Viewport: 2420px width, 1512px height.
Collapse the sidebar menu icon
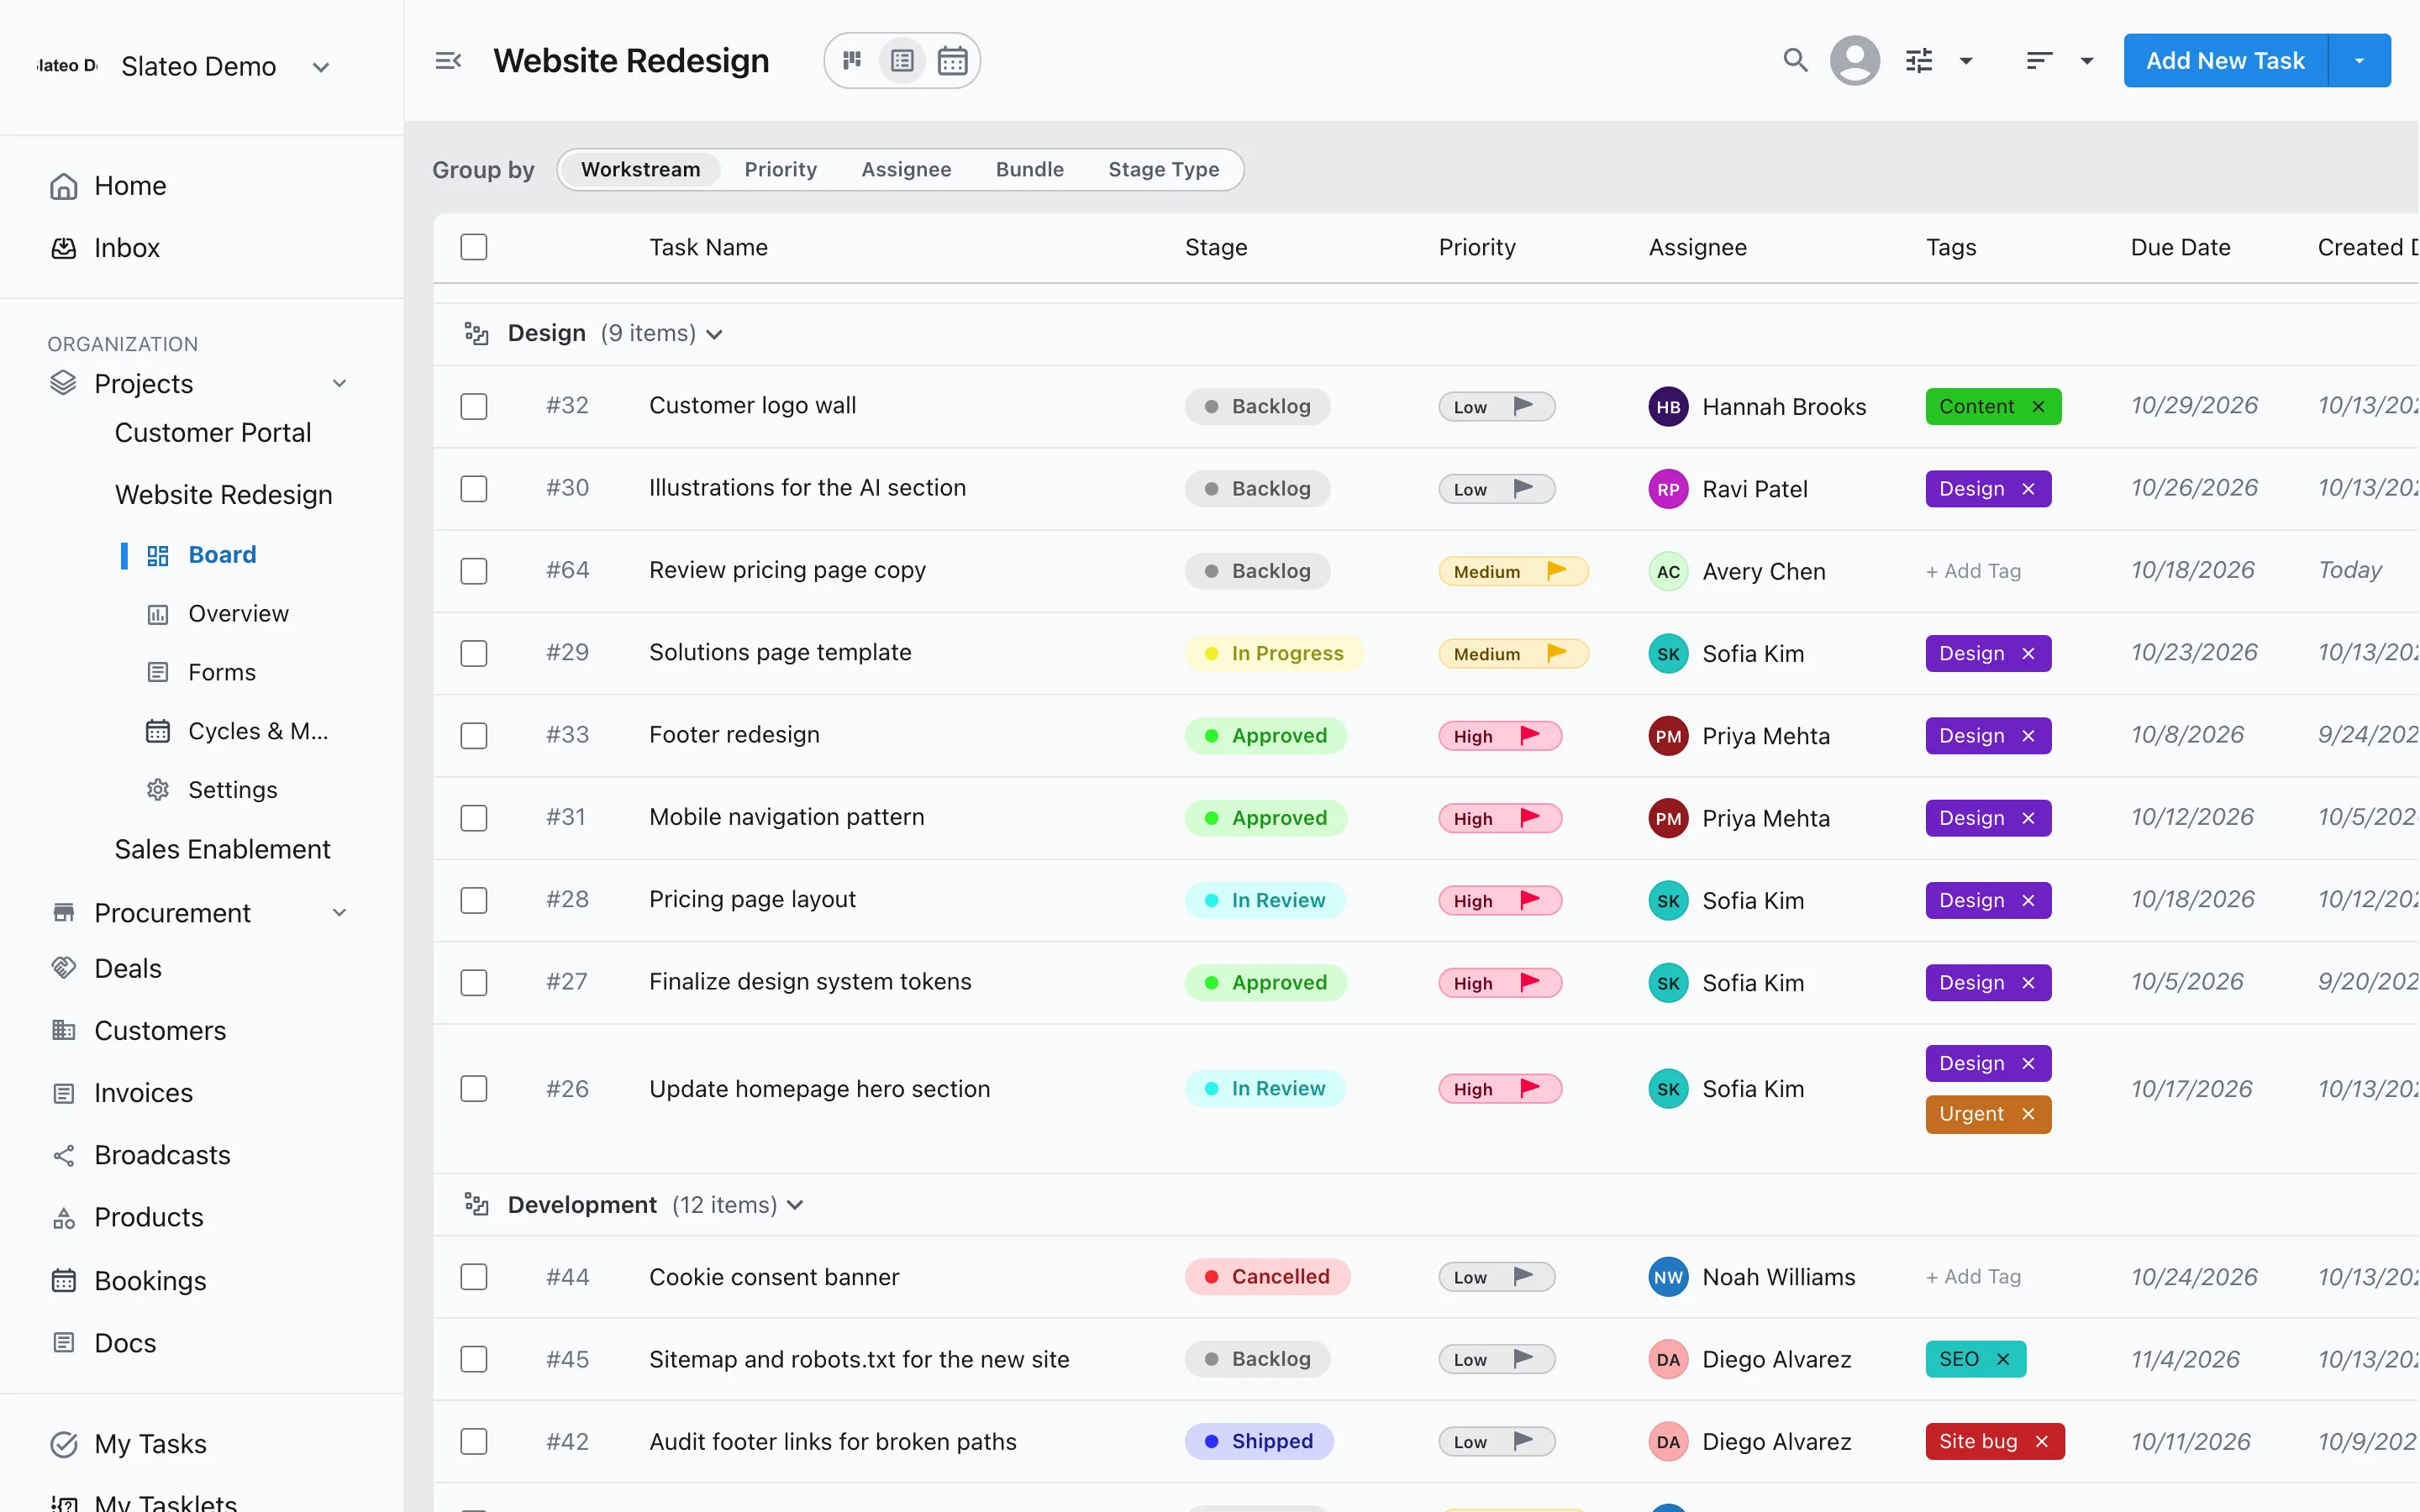(448, 61)
